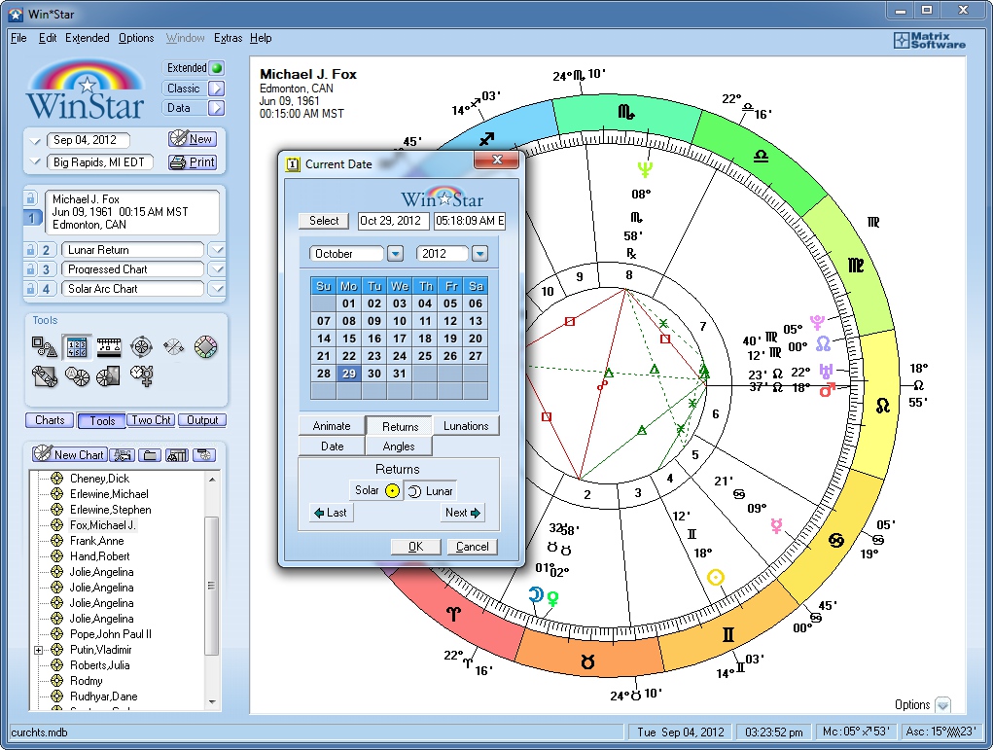
Task: Click the New Chart button
Action: (x=69, y=454)
